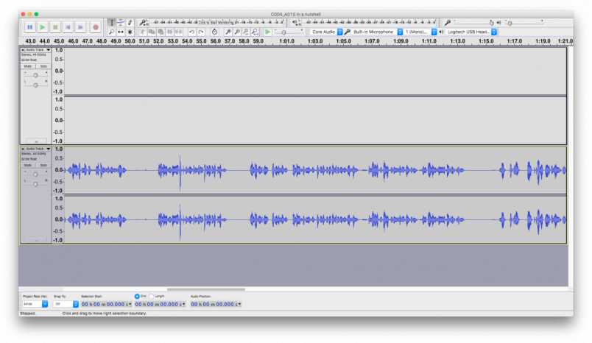The height and width of the screenshot is (343, 592).
Task: Click the Copy edit icon
Action: point(152,32)
